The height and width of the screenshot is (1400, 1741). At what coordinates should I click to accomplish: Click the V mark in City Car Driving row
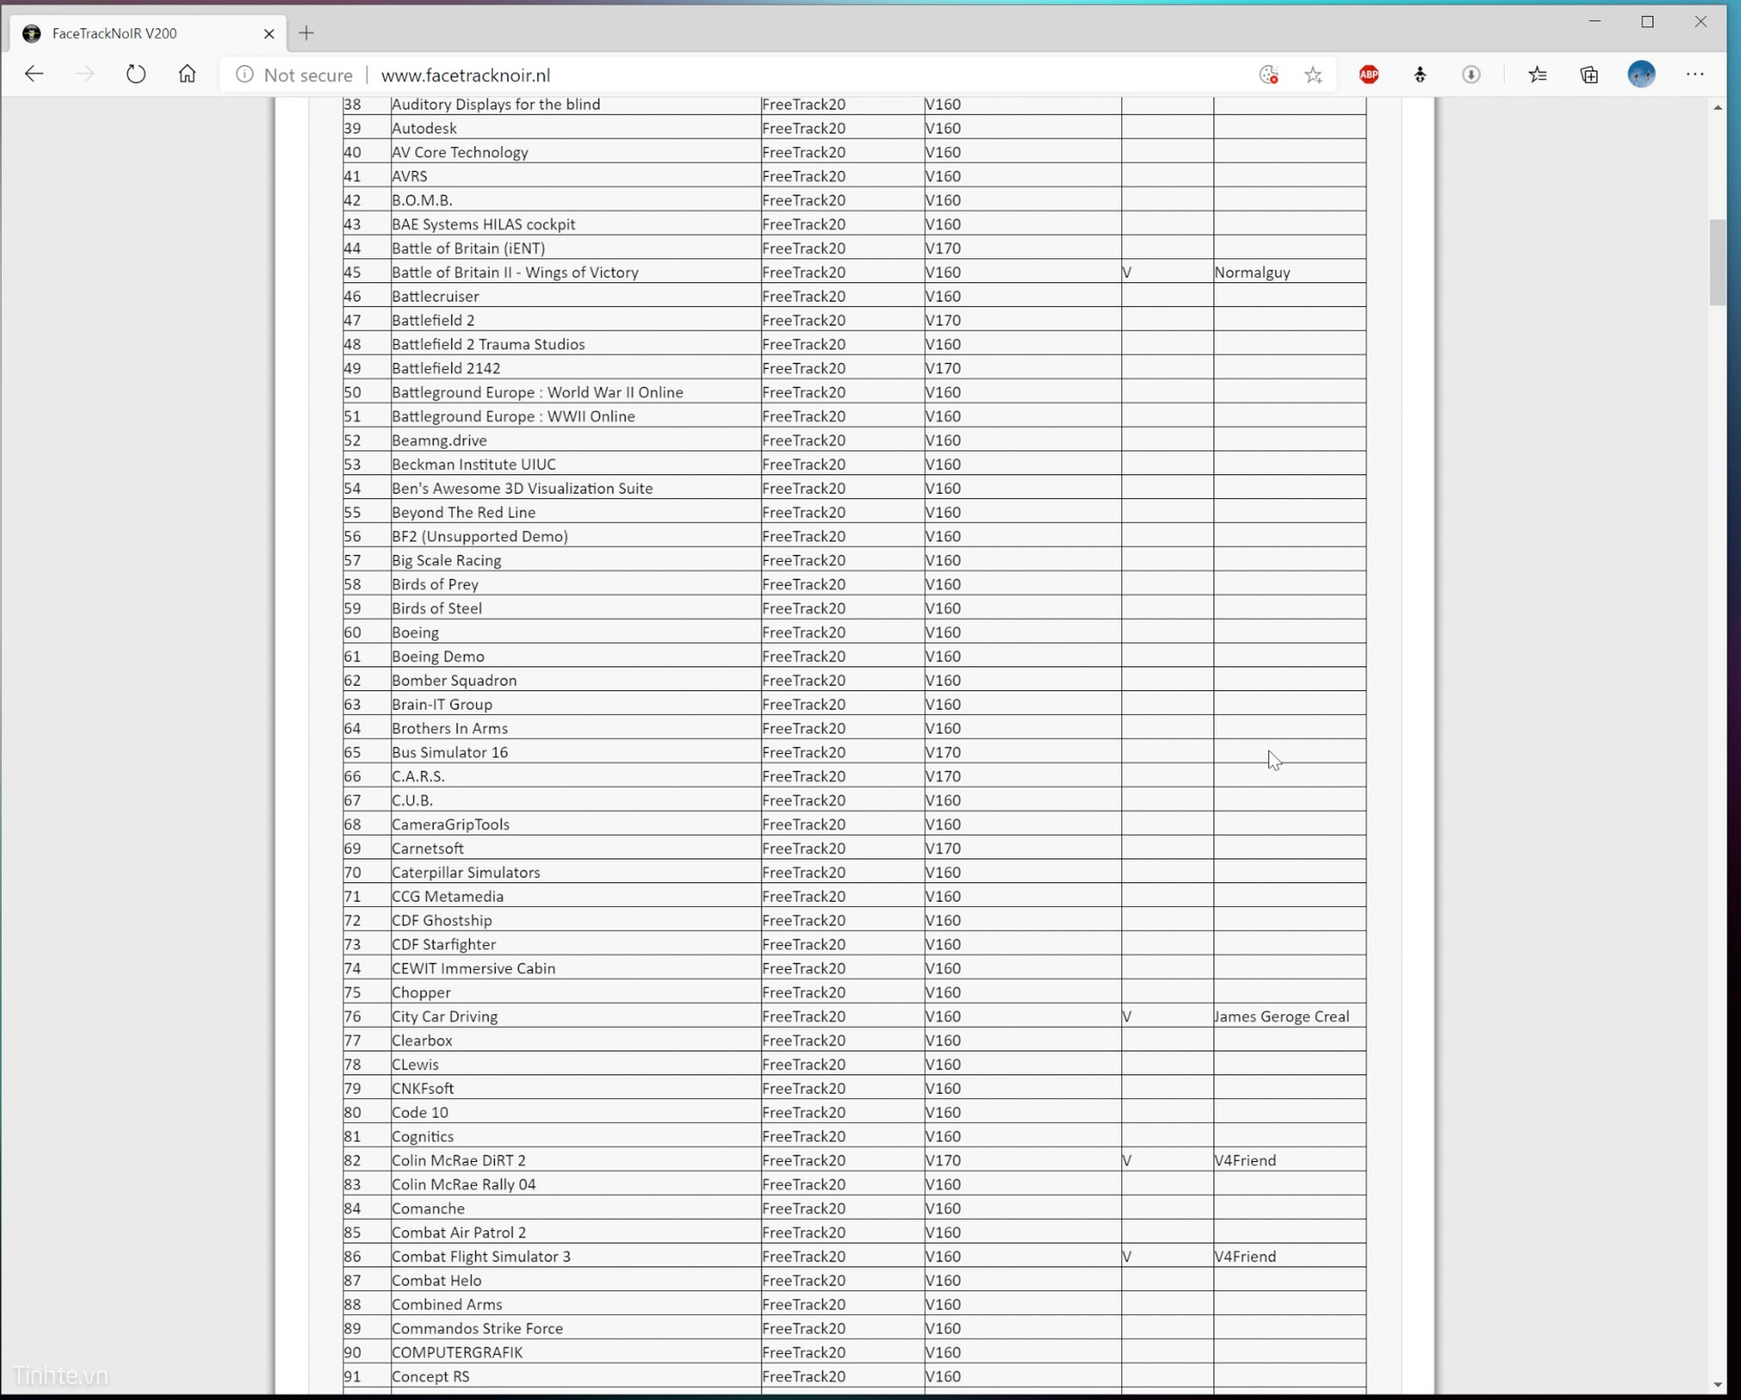[x=1127, y=1017]
